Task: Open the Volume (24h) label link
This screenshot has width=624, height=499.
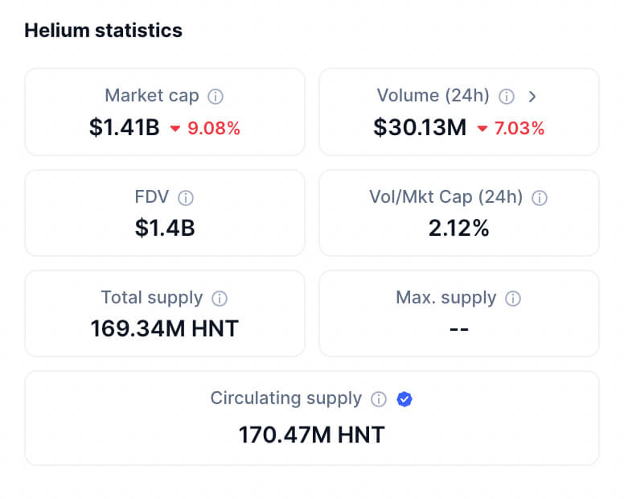Action: (433, 96)
